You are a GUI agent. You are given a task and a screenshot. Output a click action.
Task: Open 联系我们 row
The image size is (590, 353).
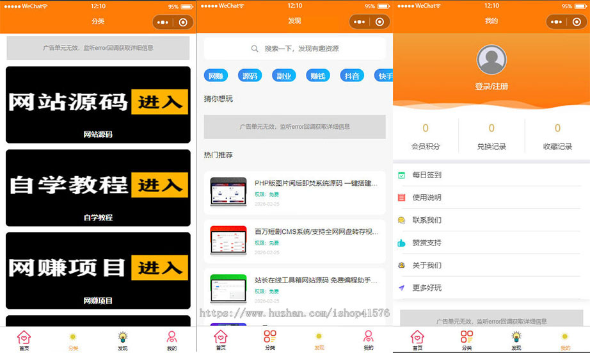(491, 220)
